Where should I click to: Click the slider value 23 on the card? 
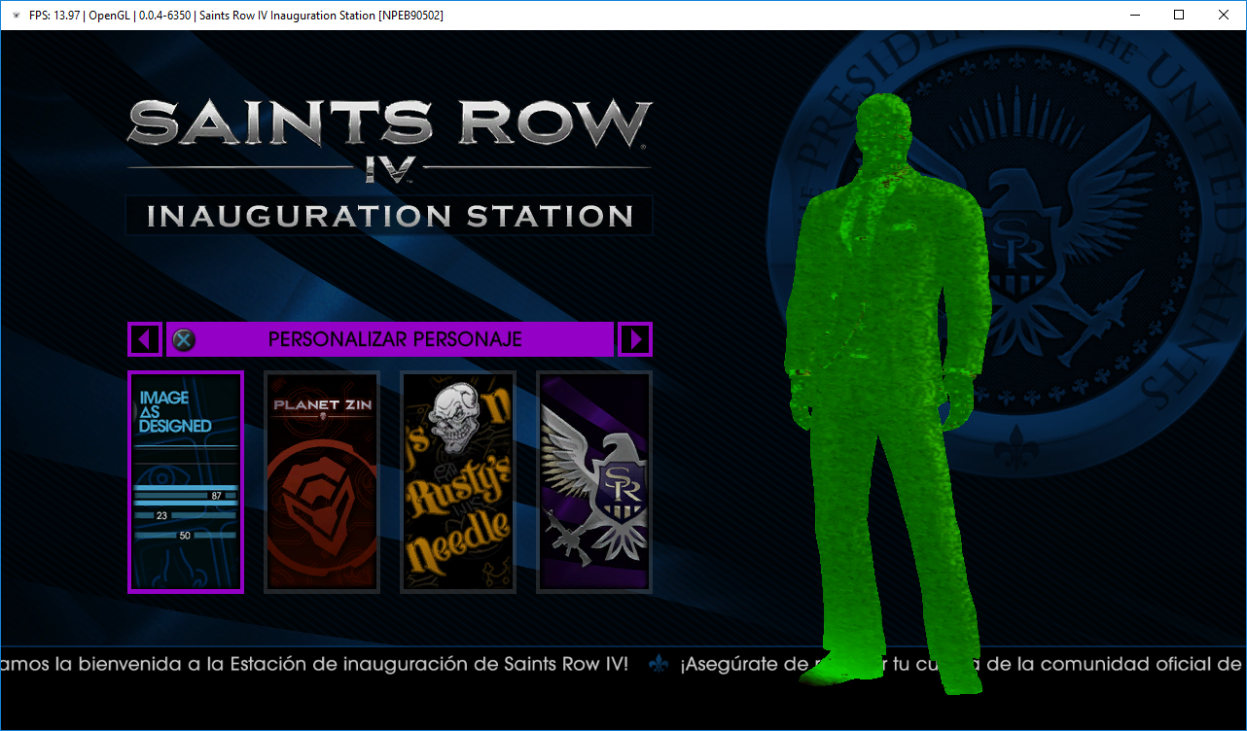(x=161, y=515)
